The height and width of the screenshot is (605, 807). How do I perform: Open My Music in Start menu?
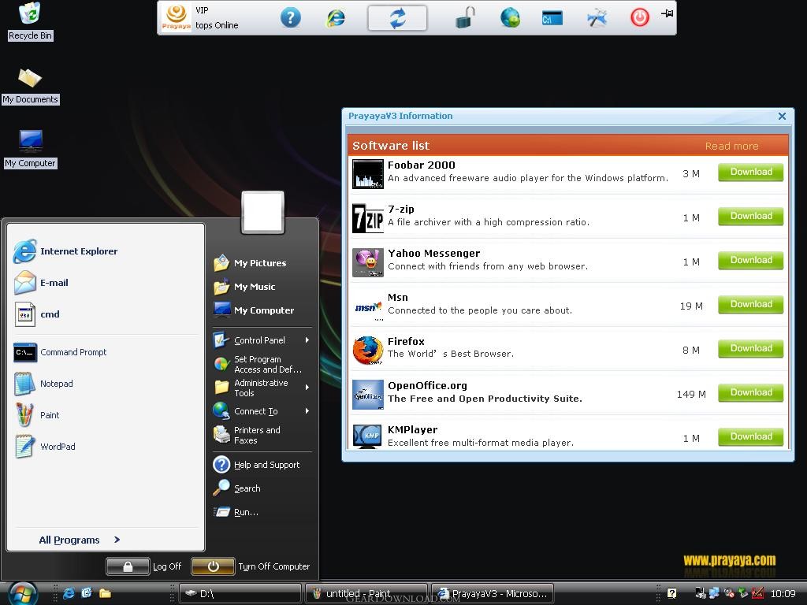point(244,287)
